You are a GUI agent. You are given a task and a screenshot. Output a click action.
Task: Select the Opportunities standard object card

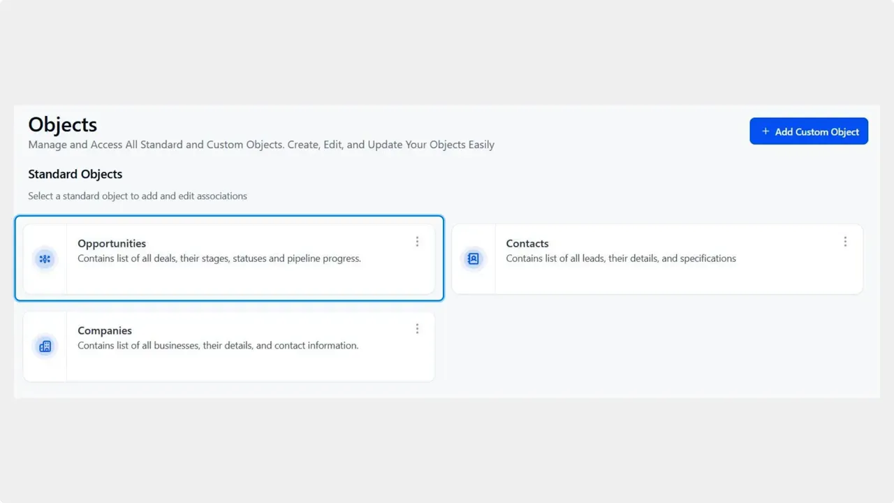click(229, 258)
